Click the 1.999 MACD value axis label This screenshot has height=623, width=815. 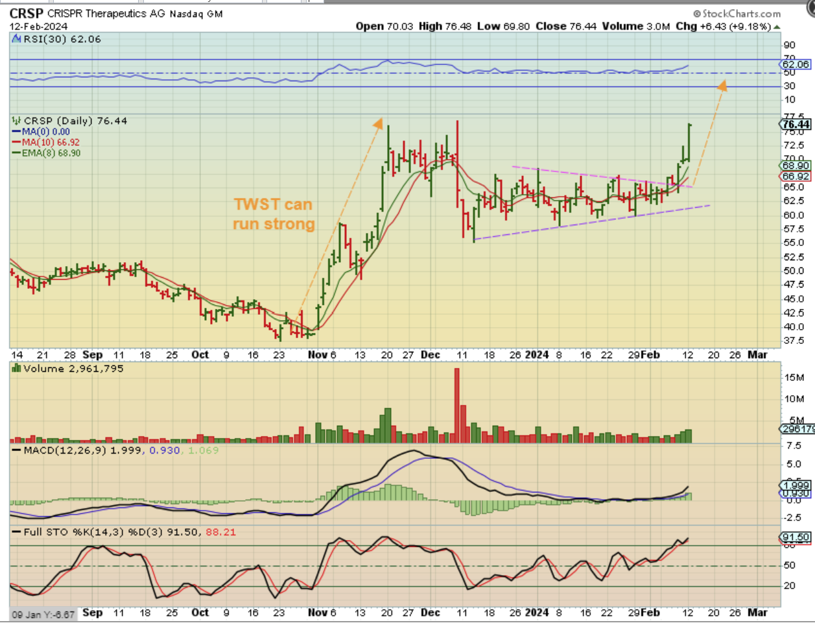(796, 485)
